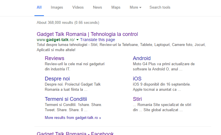The width and height of the screenshot is (221, 135).
Task: Expand the More dropdown menu
Action: pyautogui.click(x=135, y=7)
